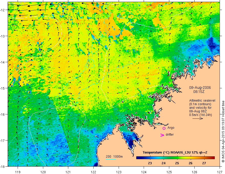Click the 24 colorbar tick label
The width and height of the screenshot is (225, 174).
click(163, 163)
